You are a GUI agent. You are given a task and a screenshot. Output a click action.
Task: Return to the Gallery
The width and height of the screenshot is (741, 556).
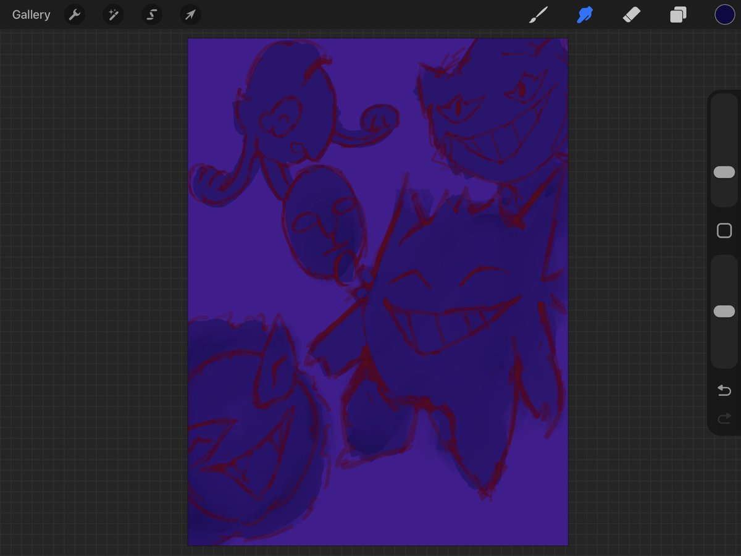pyautogui.click(x=31, y=15)
